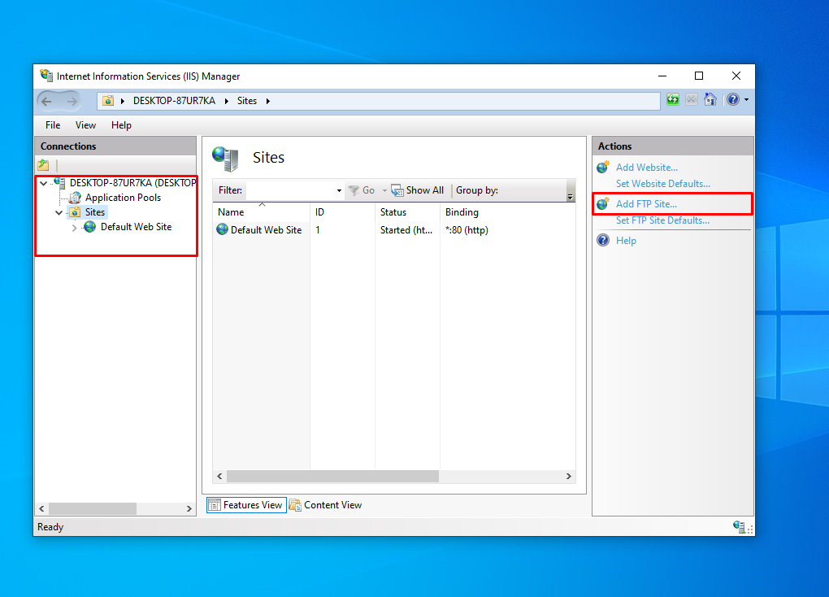The width and height of the screenshot is (829, 597).
Task: Open the Help menu
Action: (x=121, y=125)
